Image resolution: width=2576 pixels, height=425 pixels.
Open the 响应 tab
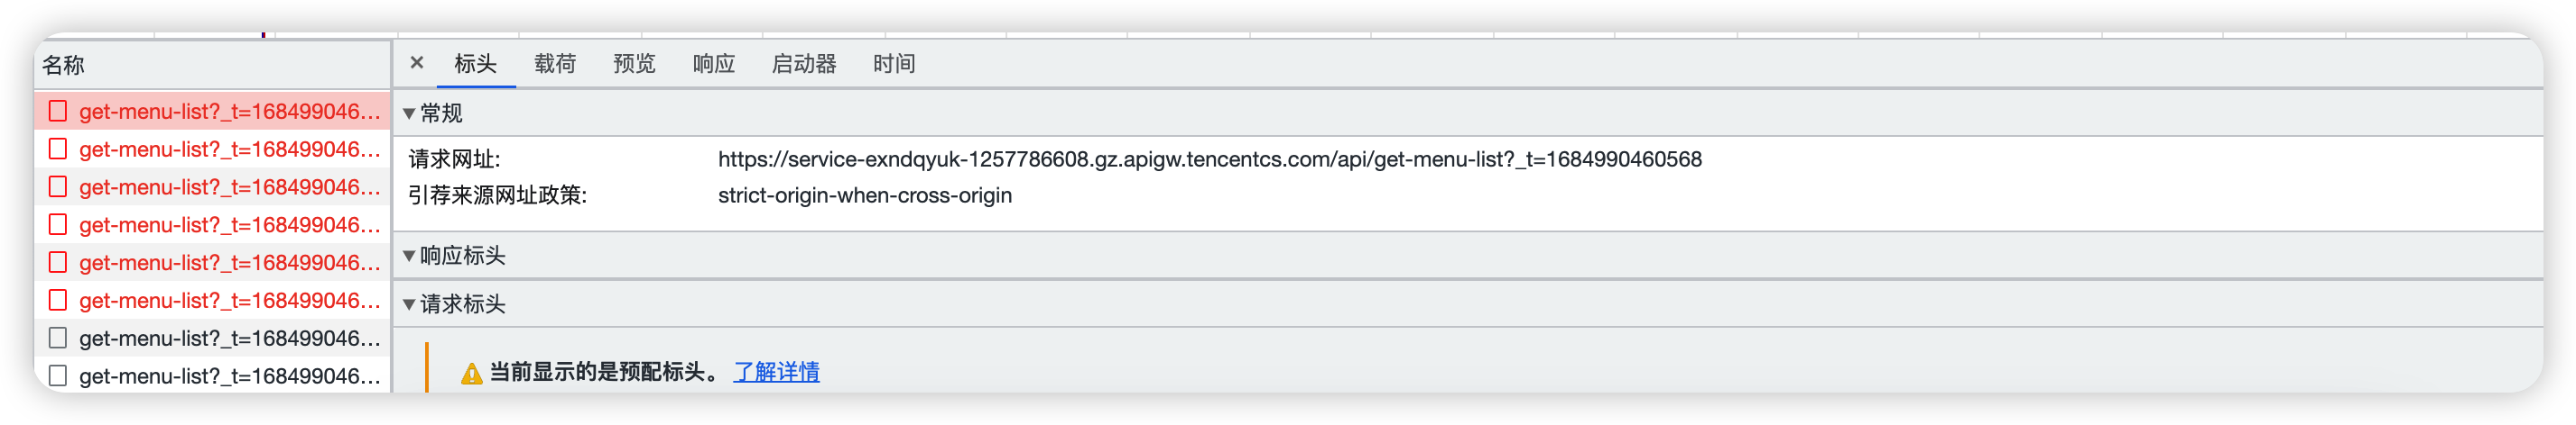(714, 64)
